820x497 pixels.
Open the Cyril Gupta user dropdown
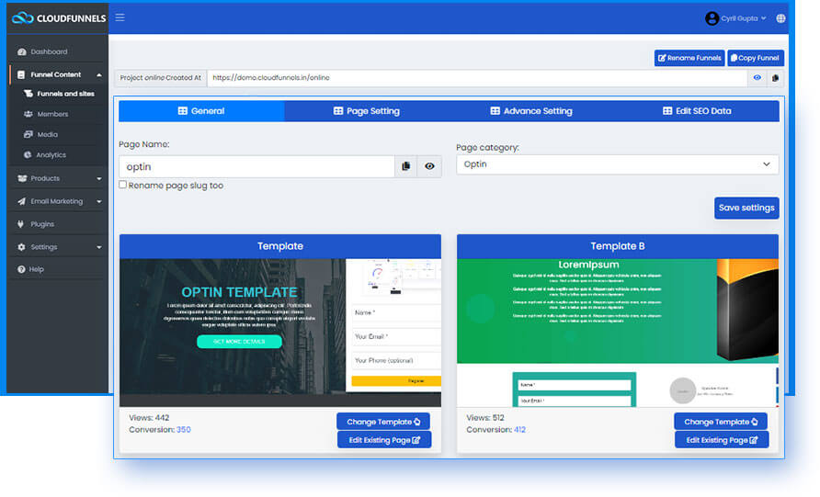coord(736,18)
